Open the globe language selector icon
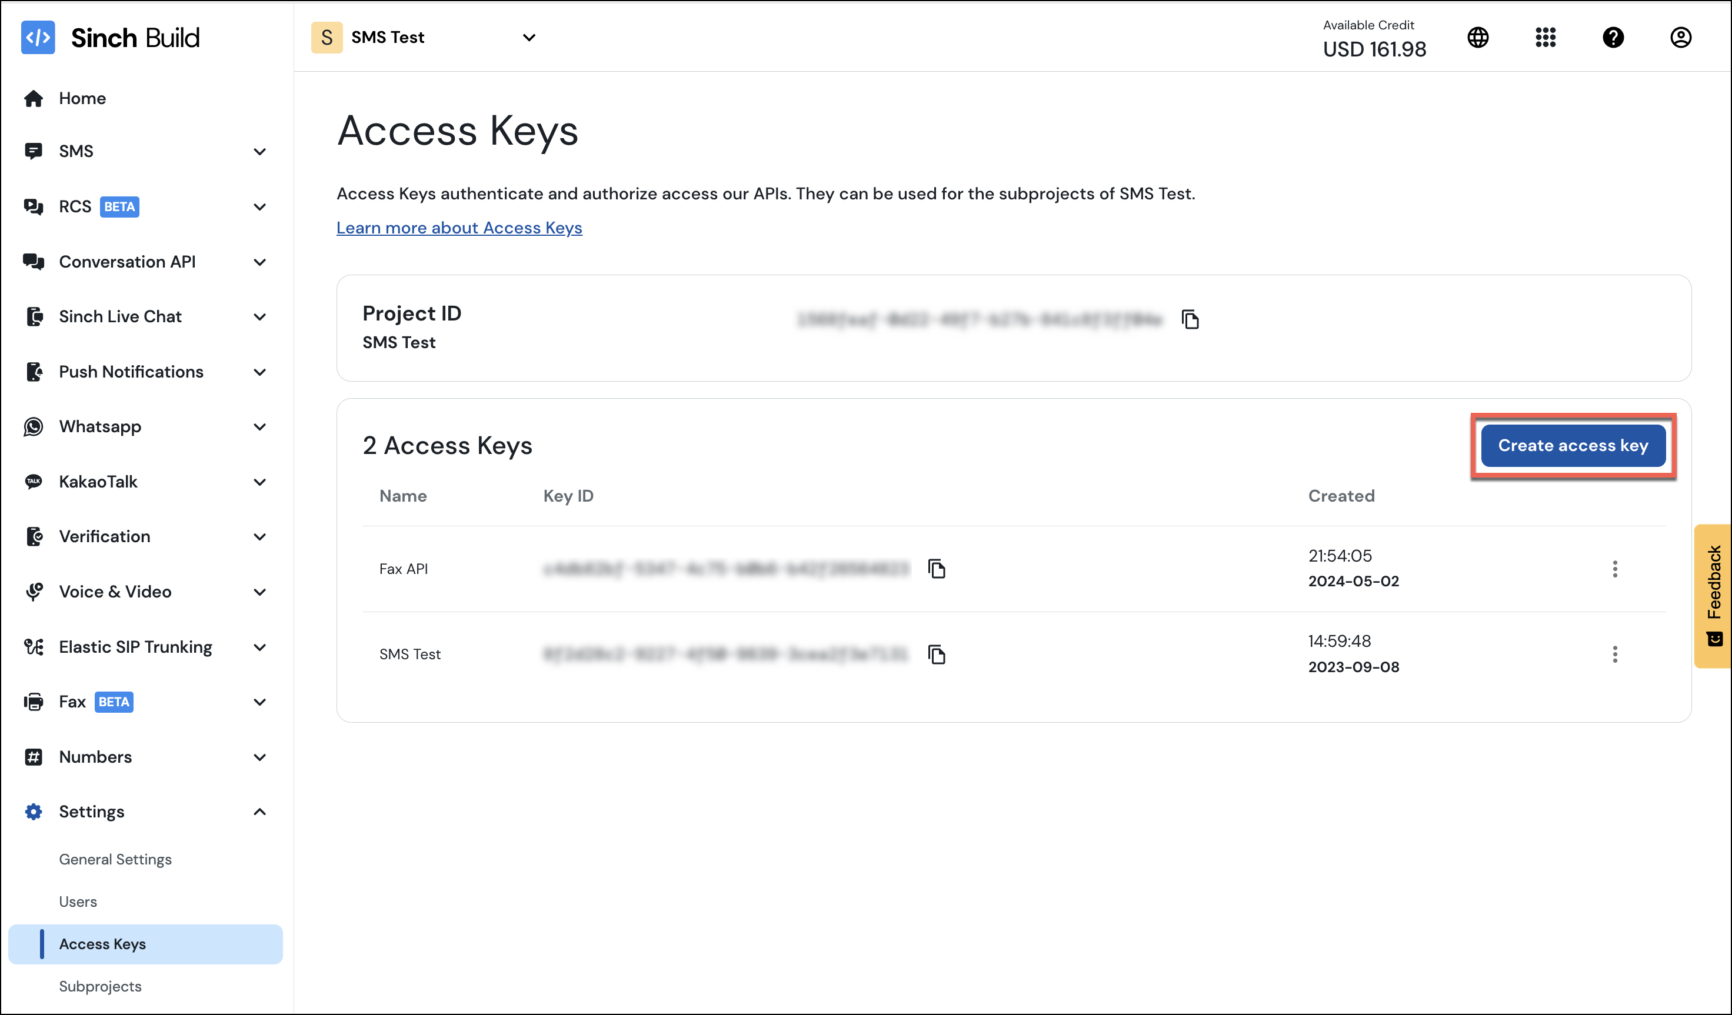The width and height of the screenshot is (1732, 1015). 1478,38
